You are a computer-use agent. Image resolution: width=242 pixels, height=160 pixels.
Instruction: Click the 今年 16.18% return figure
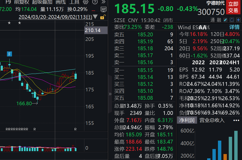point(199,34)
